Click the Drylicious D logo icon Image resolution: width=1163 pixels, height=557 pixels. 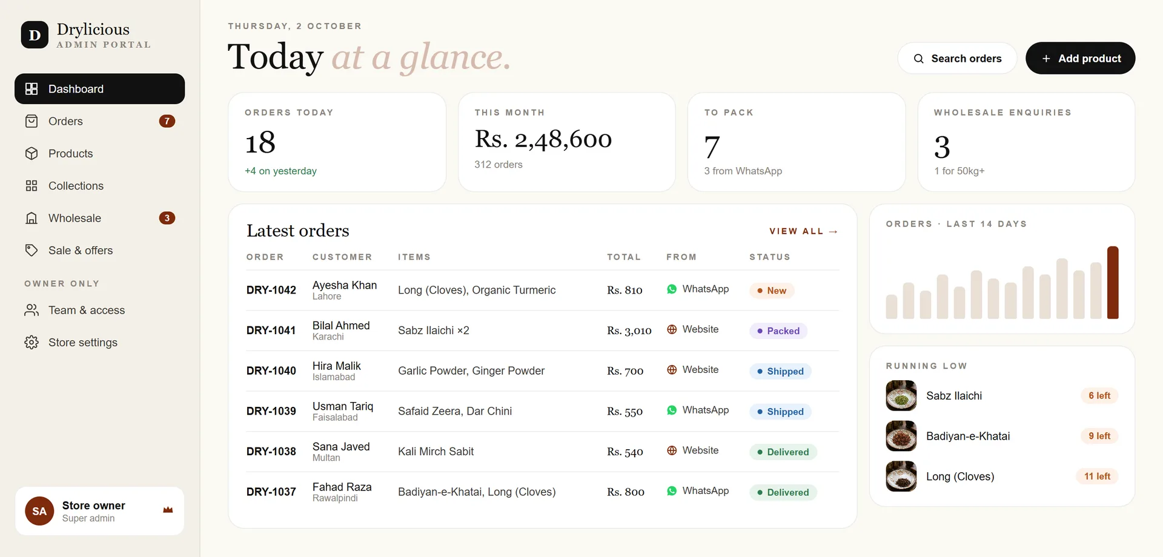click(x=35, y=35)
